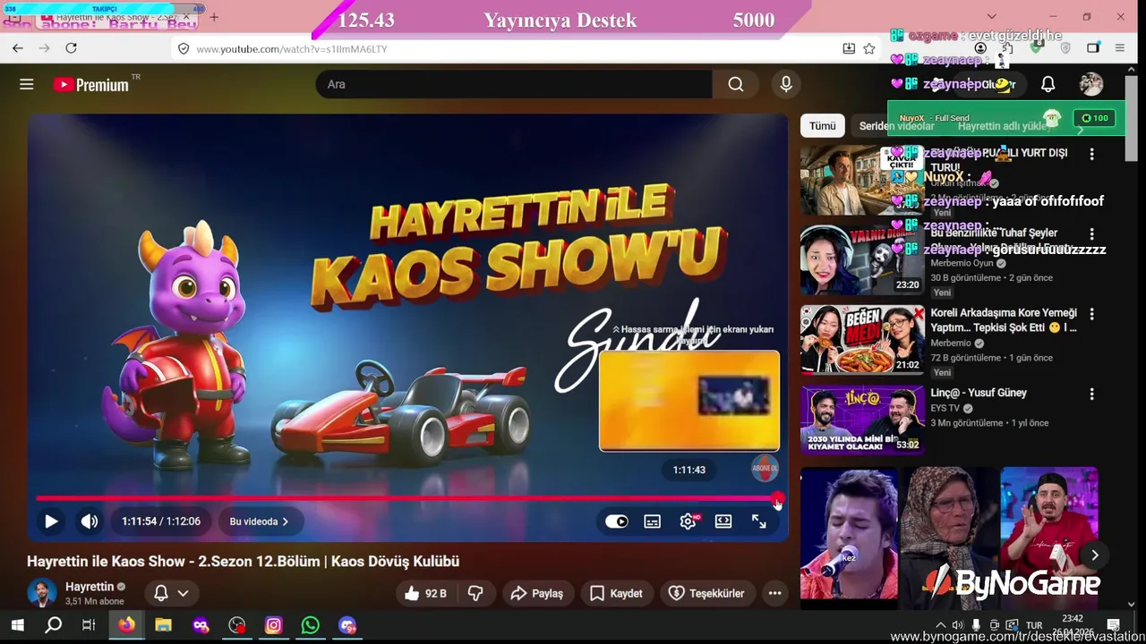Show next shorts with arrow

click(1094, 555)
